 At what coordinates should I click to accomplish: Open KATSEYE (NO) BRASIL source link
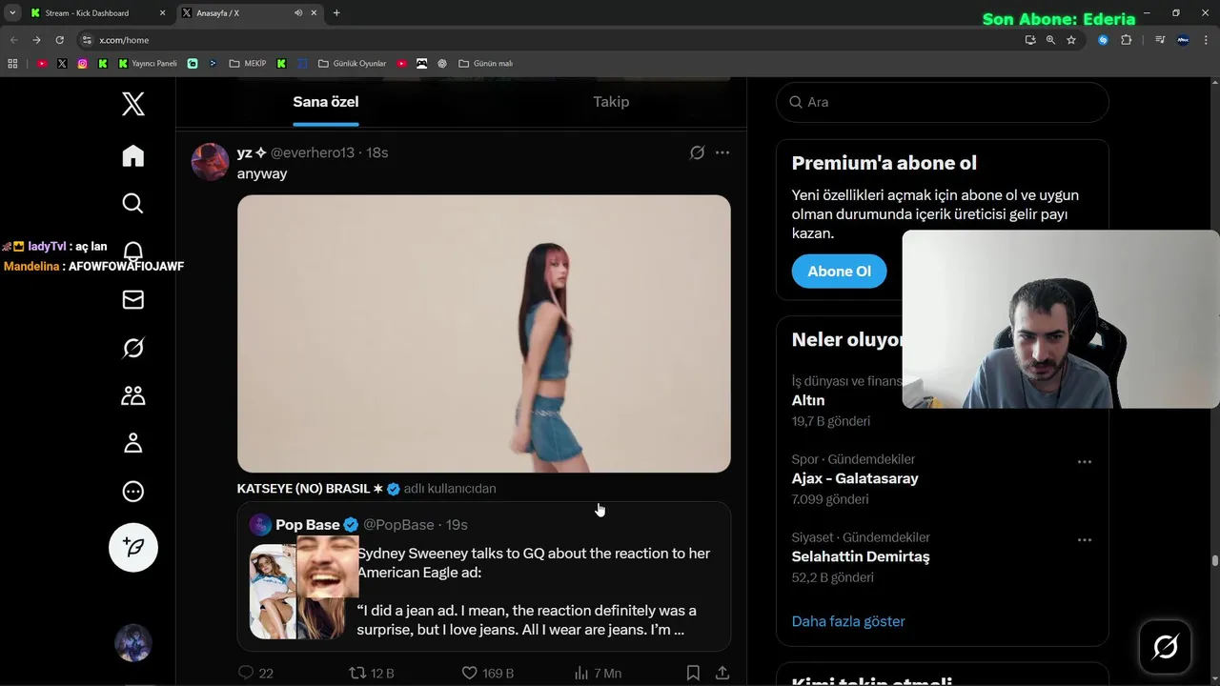tap(310, 489)
